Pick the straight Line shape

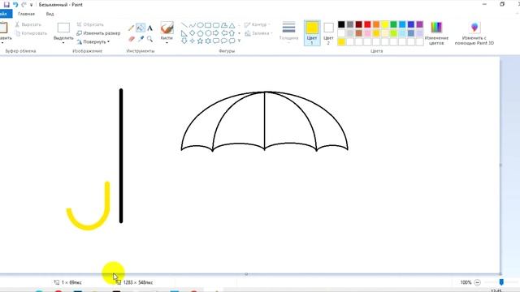pyautogui.click(x=184, y=25)
